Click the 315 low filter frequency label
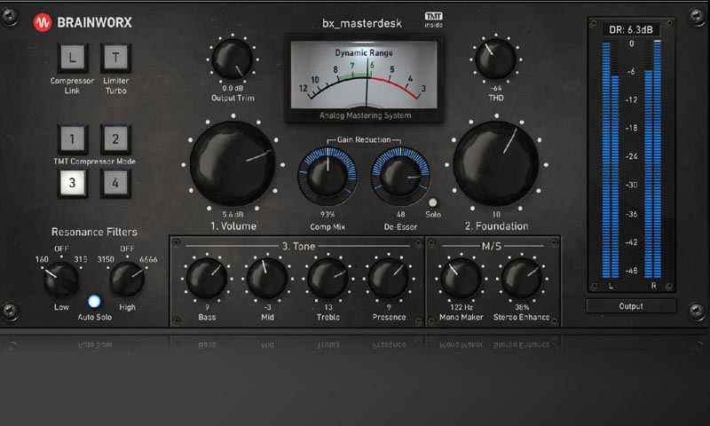Image resolution: width=710 pixels, height=426 pixels. 81,259
